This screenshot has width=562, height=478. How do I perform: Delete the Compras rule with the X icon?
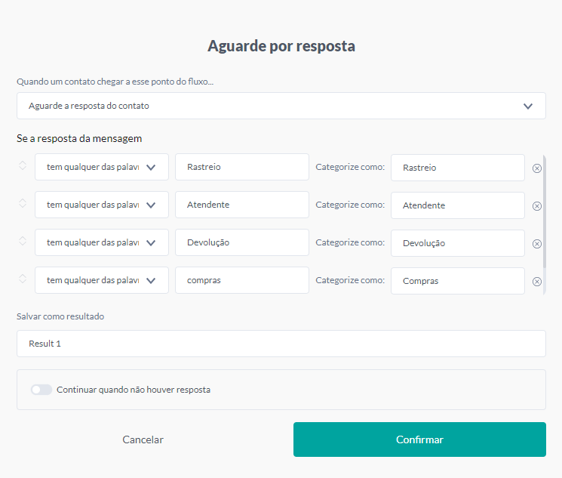(x=537, y=282)
